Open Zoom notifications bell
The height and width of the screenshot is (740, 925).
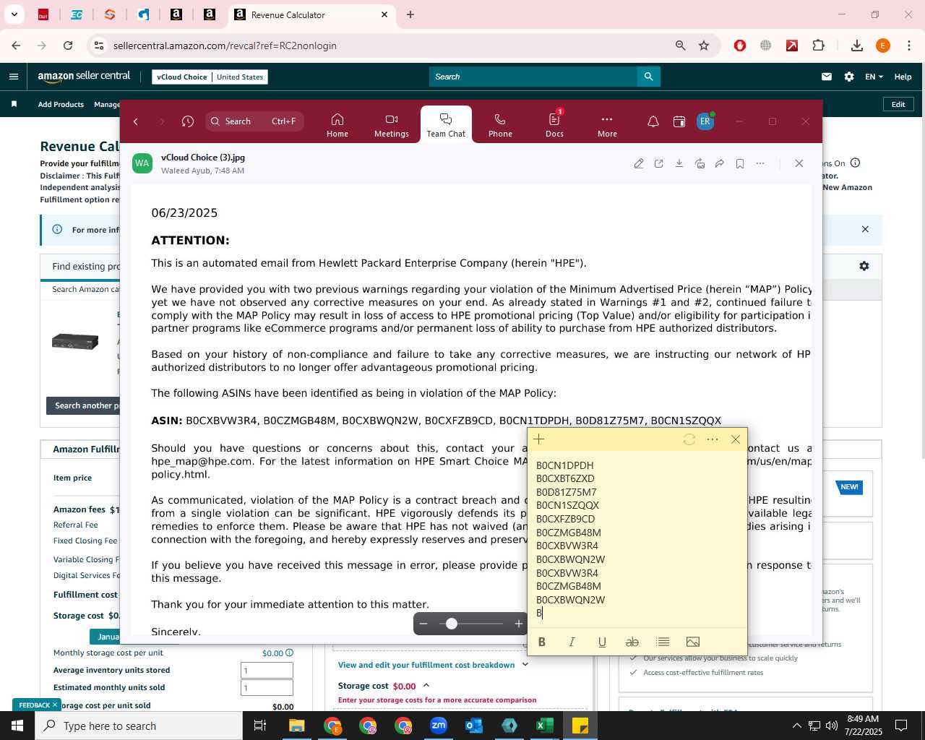tap(653, 121)
